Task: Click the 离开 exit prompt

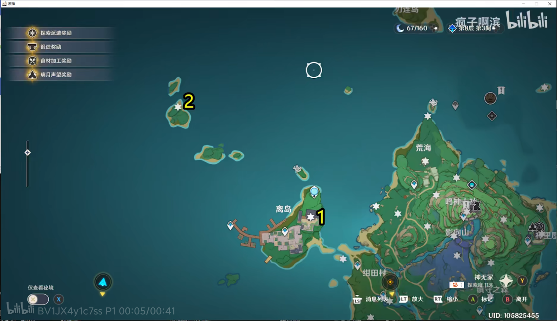Action: coord(522,299)
